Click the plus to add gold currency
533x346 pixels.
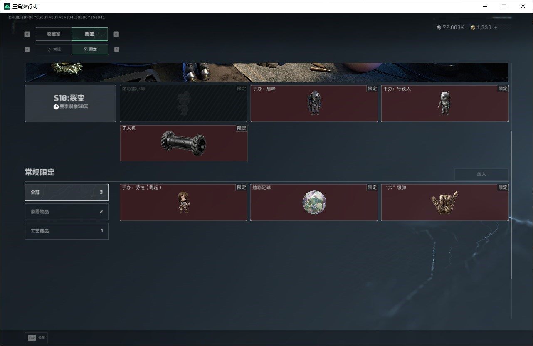click(x=495, y=27)
